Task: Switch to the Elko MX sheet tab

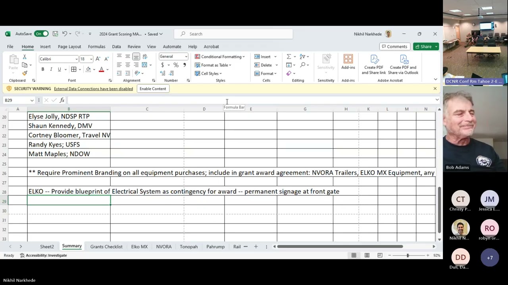Action: [139, 247]
